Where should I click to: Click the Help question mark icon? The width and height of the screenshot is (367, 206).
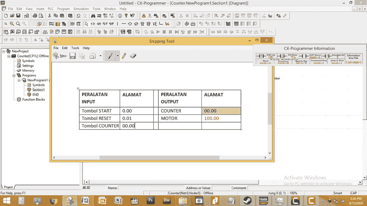126,16
